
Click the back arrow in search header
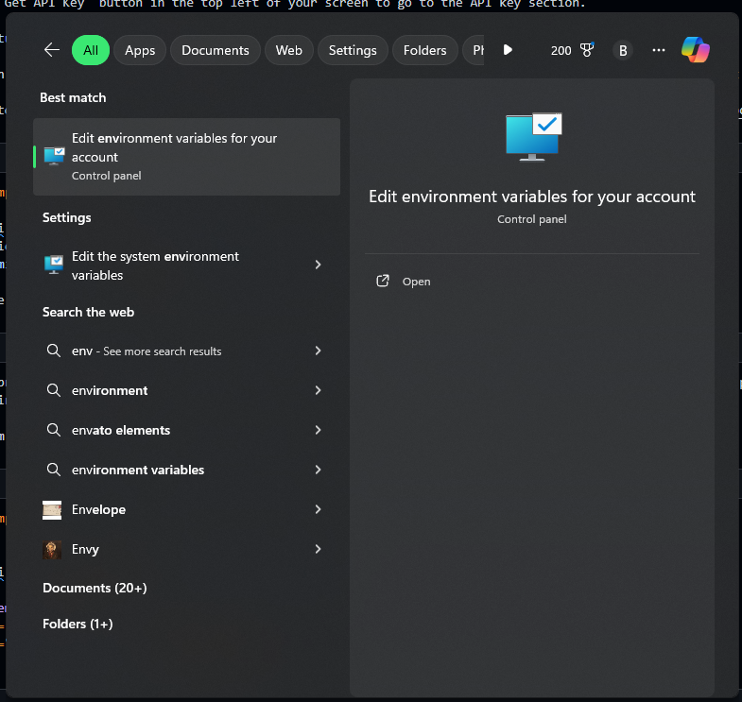click(x=52, y=50)
